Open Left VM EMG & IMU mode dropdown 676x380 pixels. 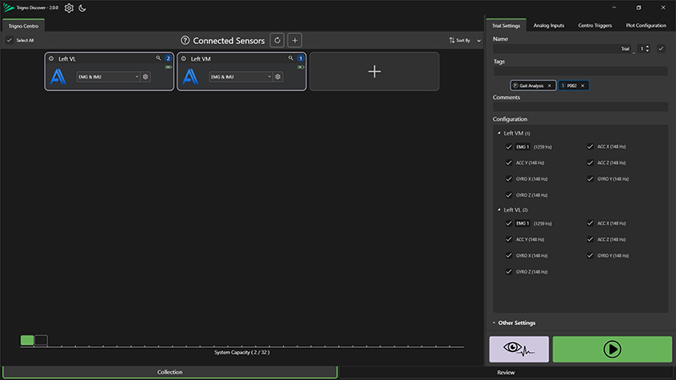[241, 77]
